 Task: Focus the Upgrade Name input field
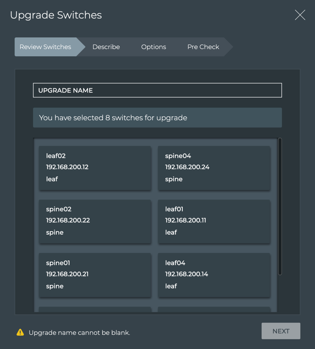click(157, 90)
